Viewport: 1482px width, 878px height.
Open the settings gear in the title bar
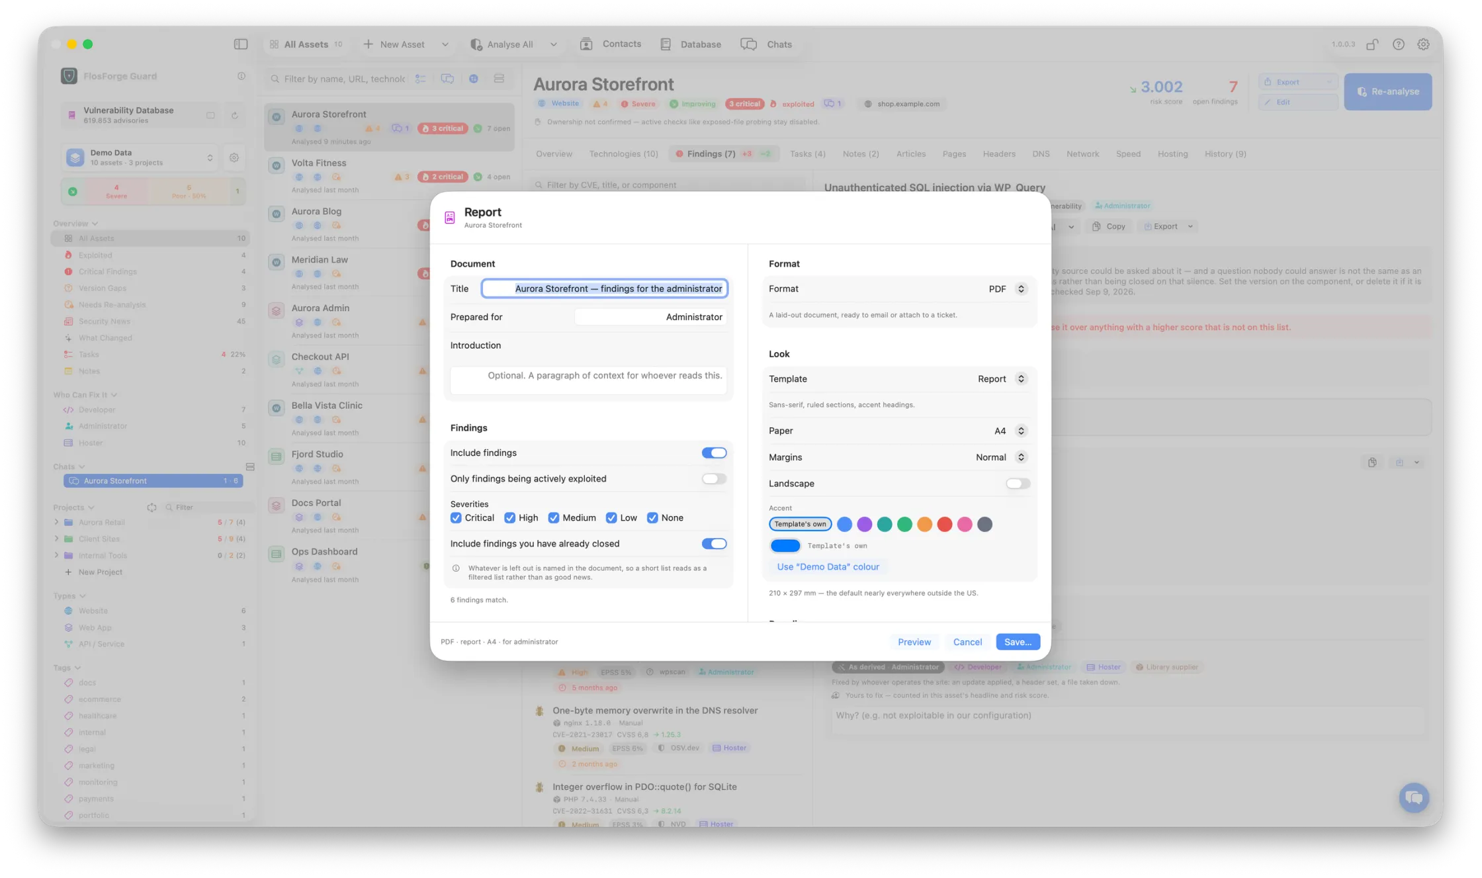coord(1423,44)
